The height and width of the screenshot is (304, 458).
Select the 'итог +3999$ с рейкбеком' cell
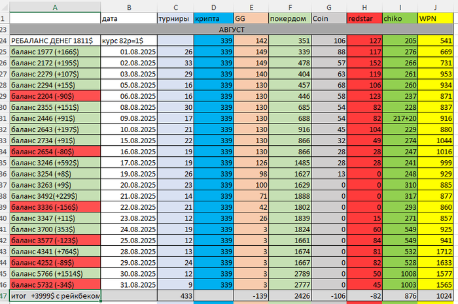55,296
